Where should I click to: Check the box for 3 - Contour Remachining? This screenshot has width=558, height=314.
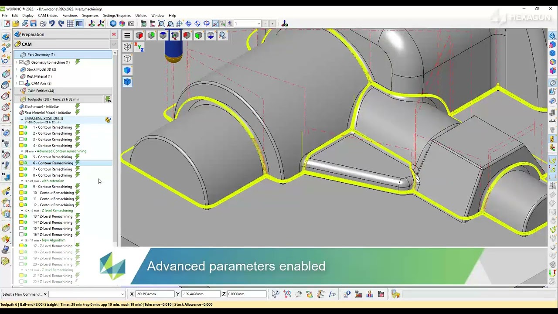tap(21, 140)
